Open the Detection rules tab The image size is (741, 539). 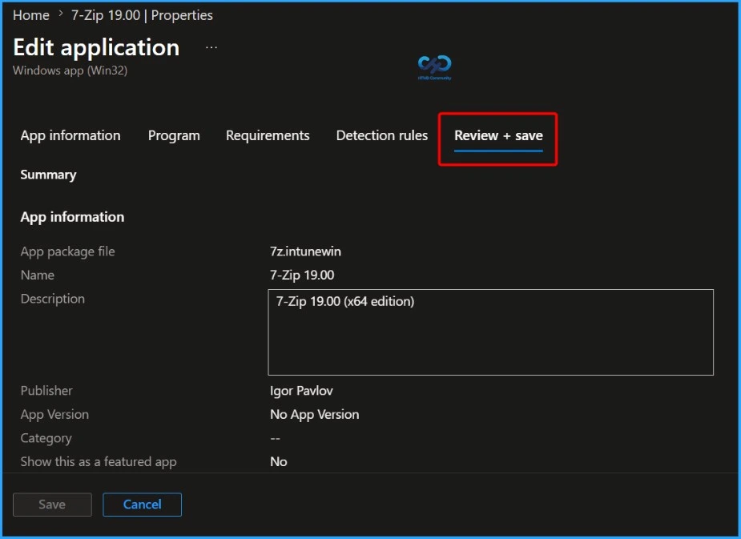tap(382, 135)
